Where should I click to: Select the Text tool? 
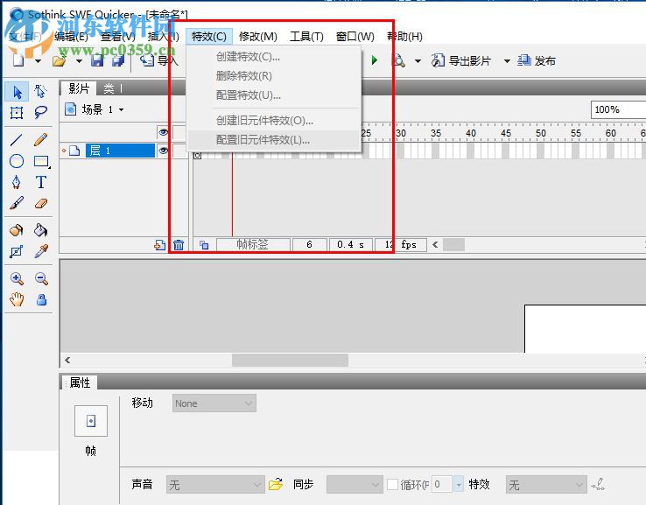41,182
